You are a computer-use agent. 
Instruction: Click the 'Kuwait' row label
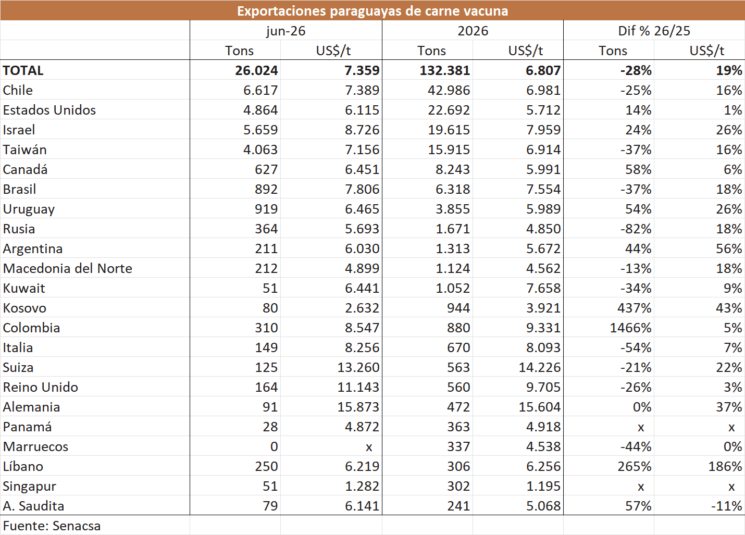click(24, 288)
